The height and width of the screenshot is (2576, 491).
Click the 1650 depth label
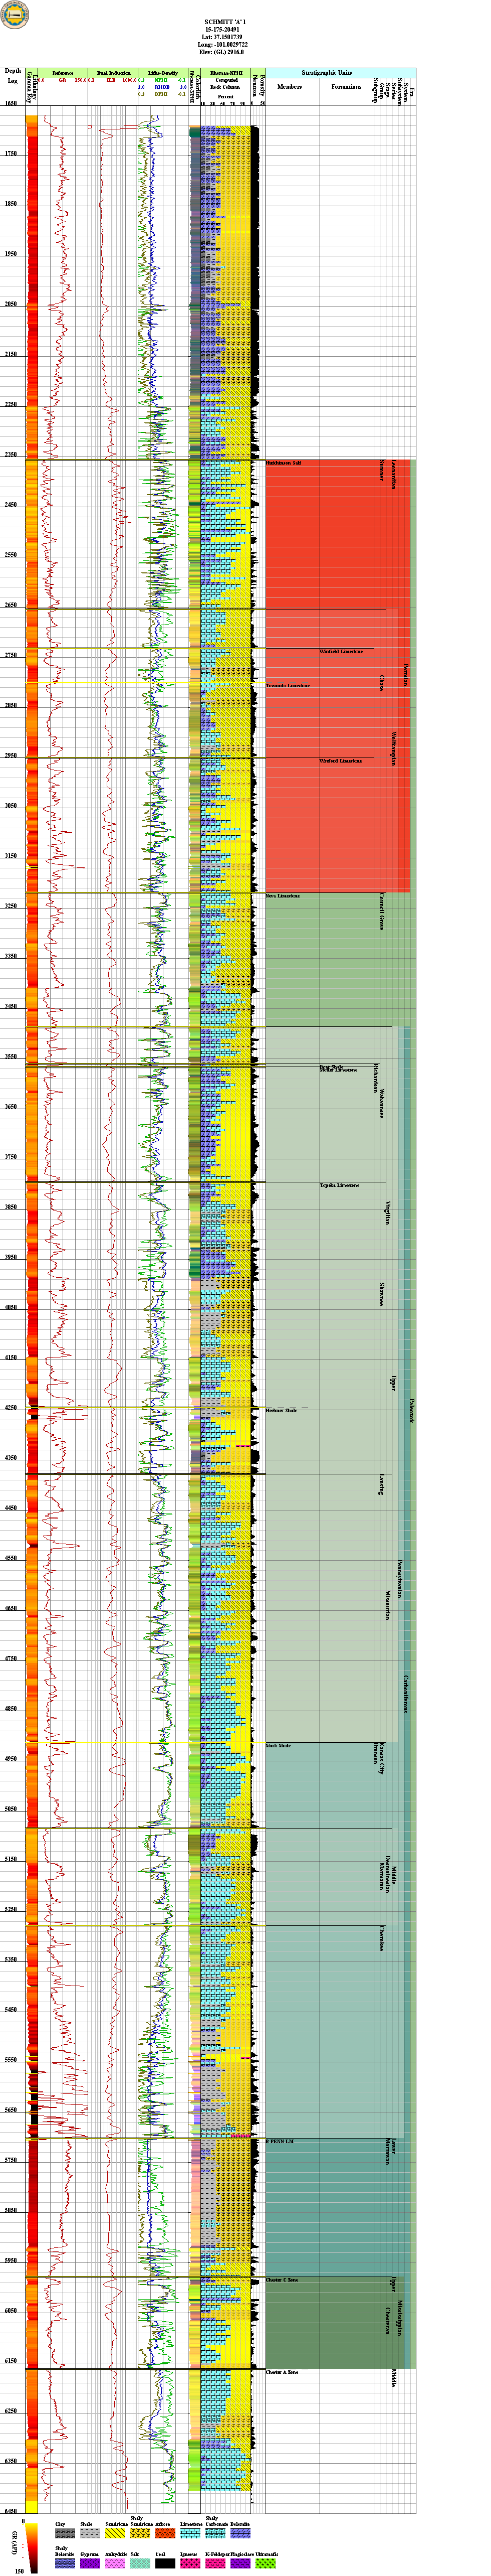tap(11, 104)
